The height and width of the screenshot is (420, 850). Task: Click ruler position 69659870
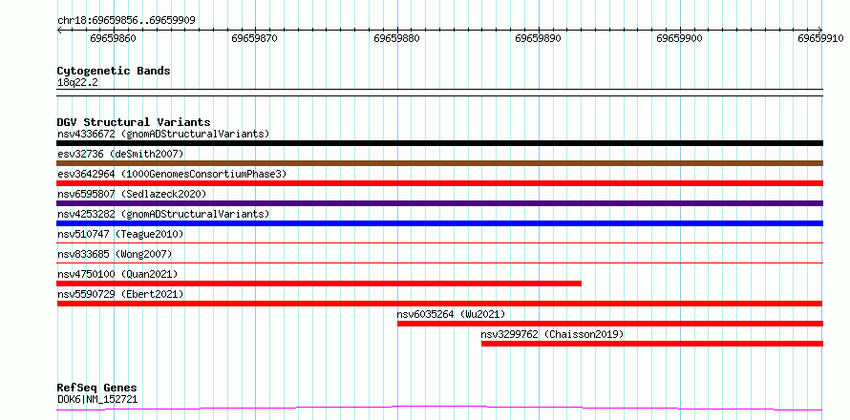pyautogui.click(x=255, y=38)
